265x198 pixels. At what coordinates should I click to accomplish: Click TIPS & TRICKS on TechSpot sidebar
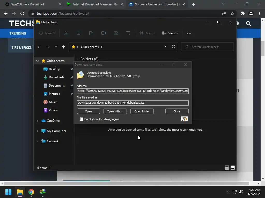point(22,48)
